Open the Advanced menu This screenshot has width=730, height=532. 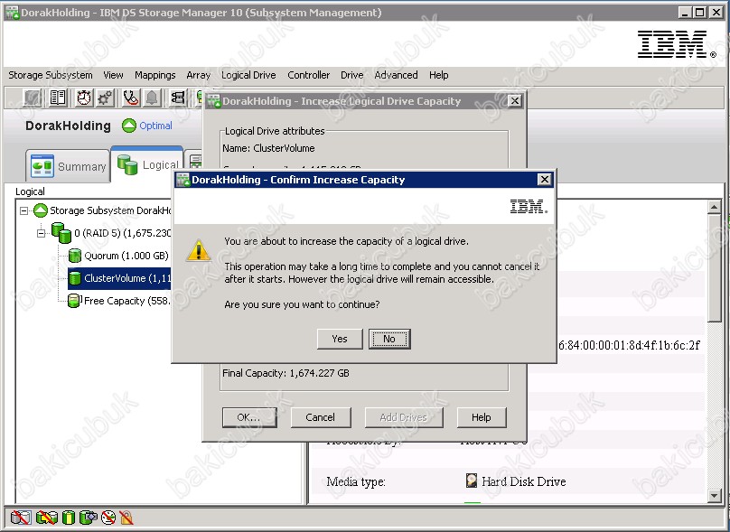click(x=397, y=75)
